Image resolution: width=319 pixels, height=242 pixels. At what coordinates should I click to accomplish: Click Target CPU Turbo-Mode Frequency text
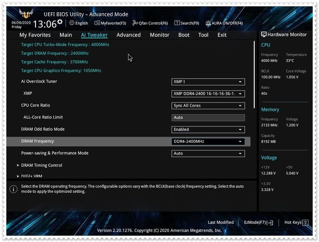point(65,45)
